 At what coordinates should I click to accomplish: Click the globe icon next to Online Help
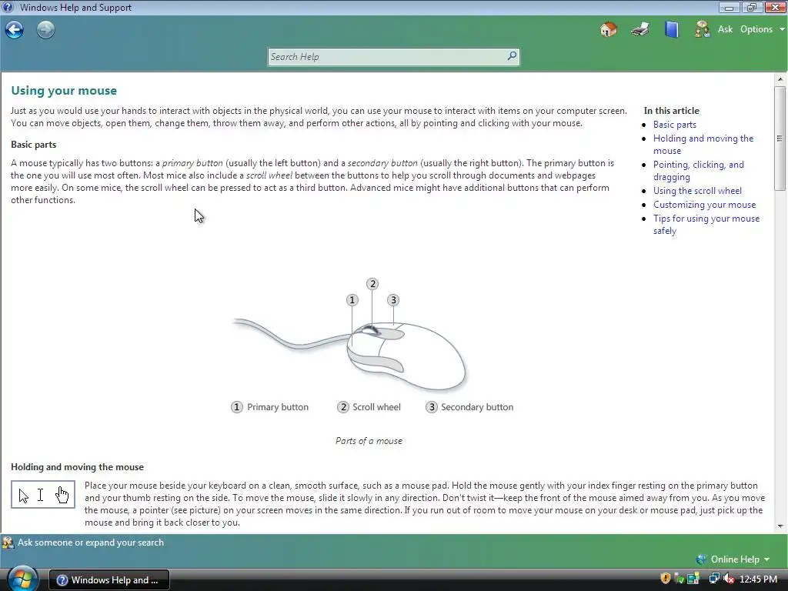tap(701, 559)
